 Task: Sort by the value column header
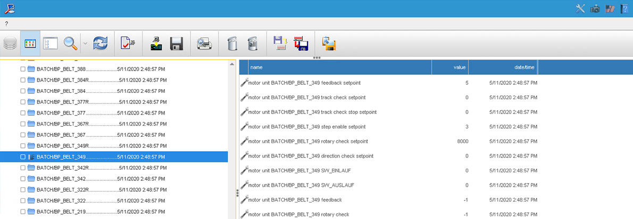[450, 67]
